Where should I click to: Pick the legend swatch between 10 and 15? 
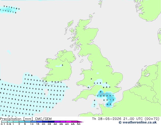pyautogui.click(x=34, y=122)
